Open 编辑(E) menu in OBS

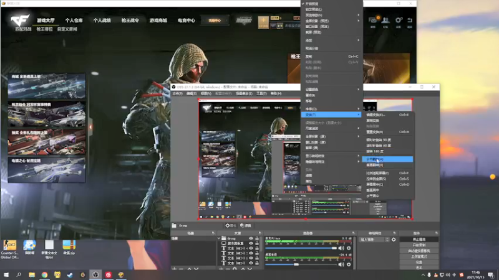pyautogui.click(x=191, y=94)
